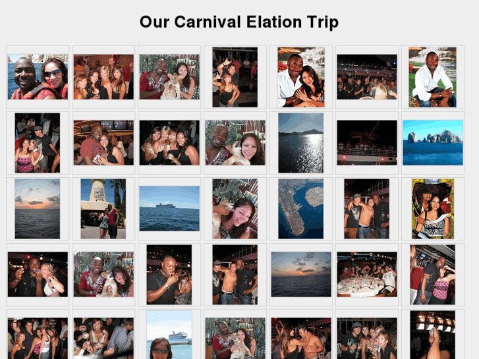Select the couple sitting by waterfall backdrop photo
The height and width of the screenshot is (359, 479).
[301, 77]
